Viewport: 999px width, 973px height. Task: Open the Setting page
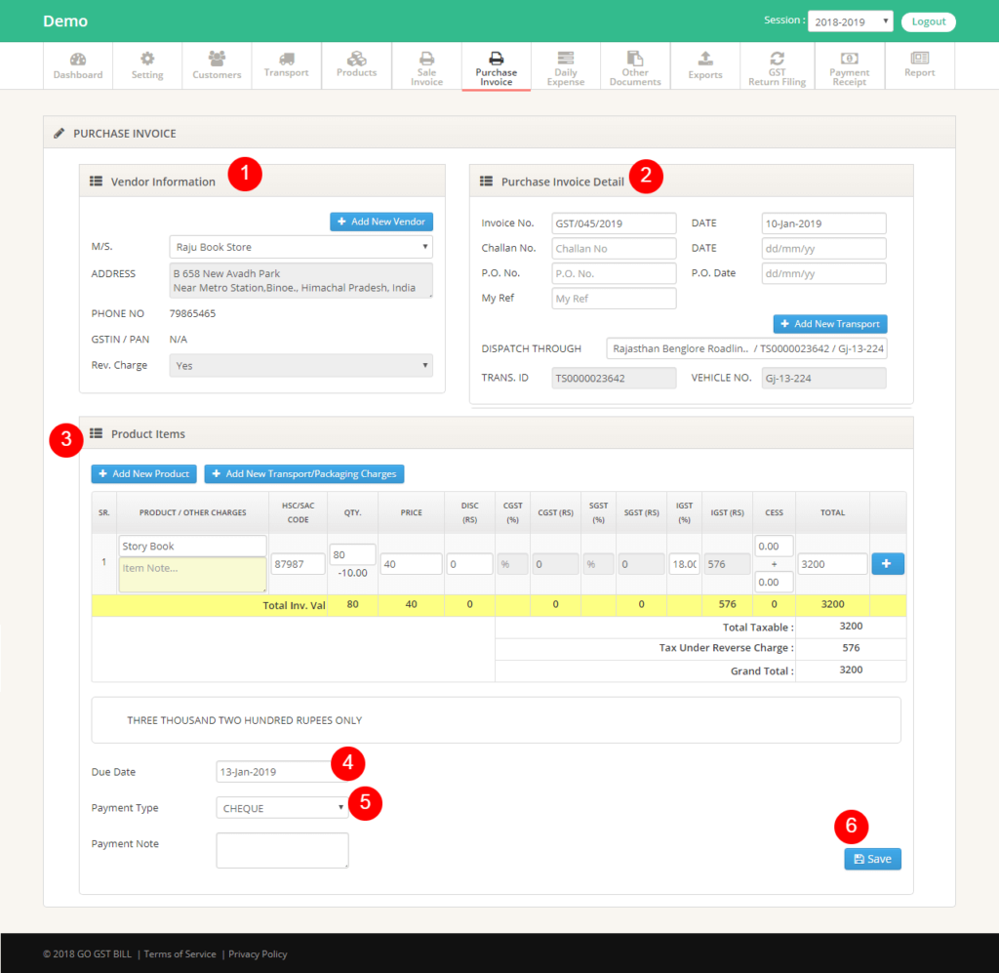tap(147, 65)
